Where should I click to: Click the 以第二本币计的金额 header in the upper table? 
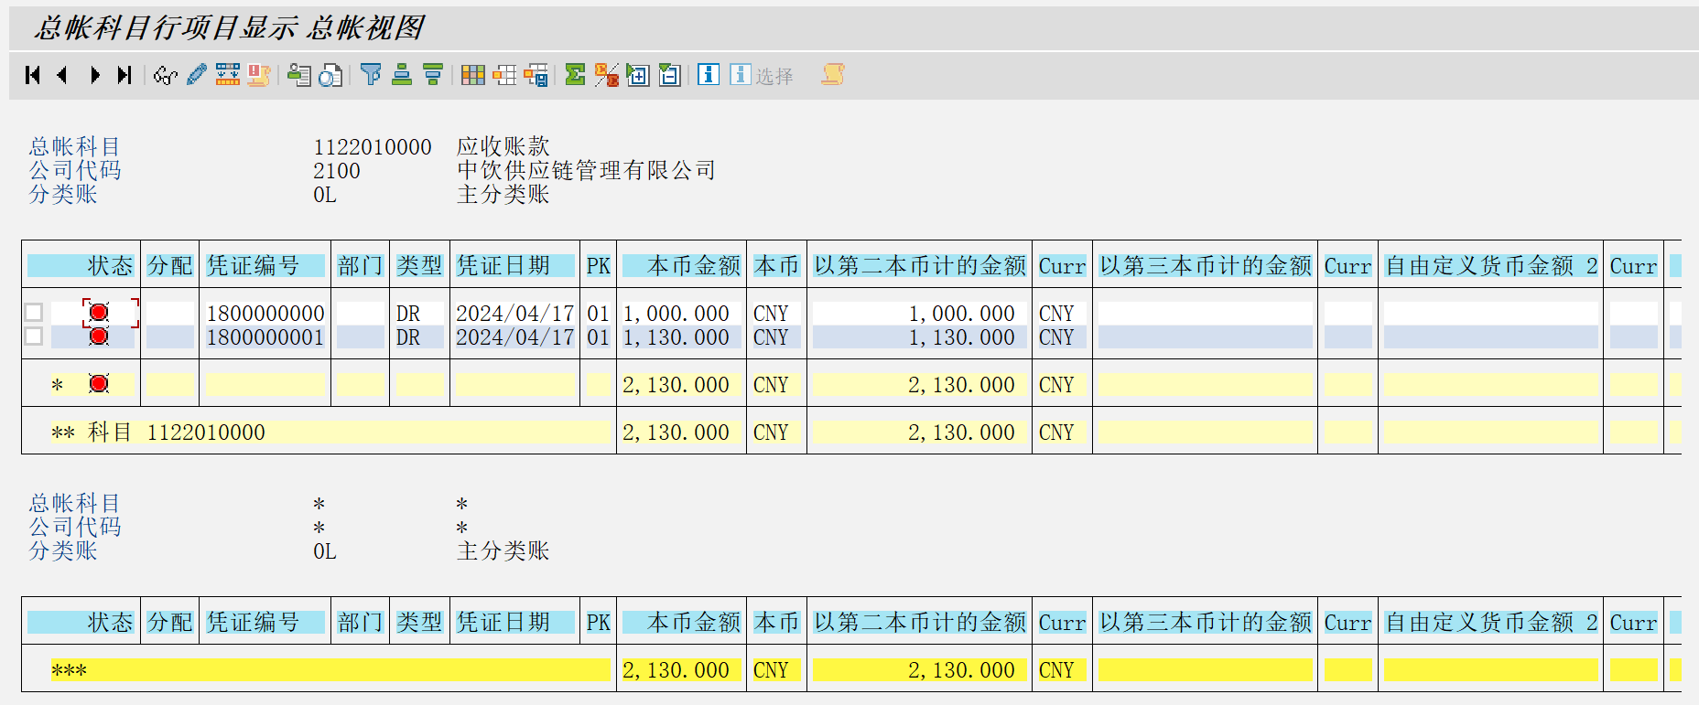click(920, 266)
